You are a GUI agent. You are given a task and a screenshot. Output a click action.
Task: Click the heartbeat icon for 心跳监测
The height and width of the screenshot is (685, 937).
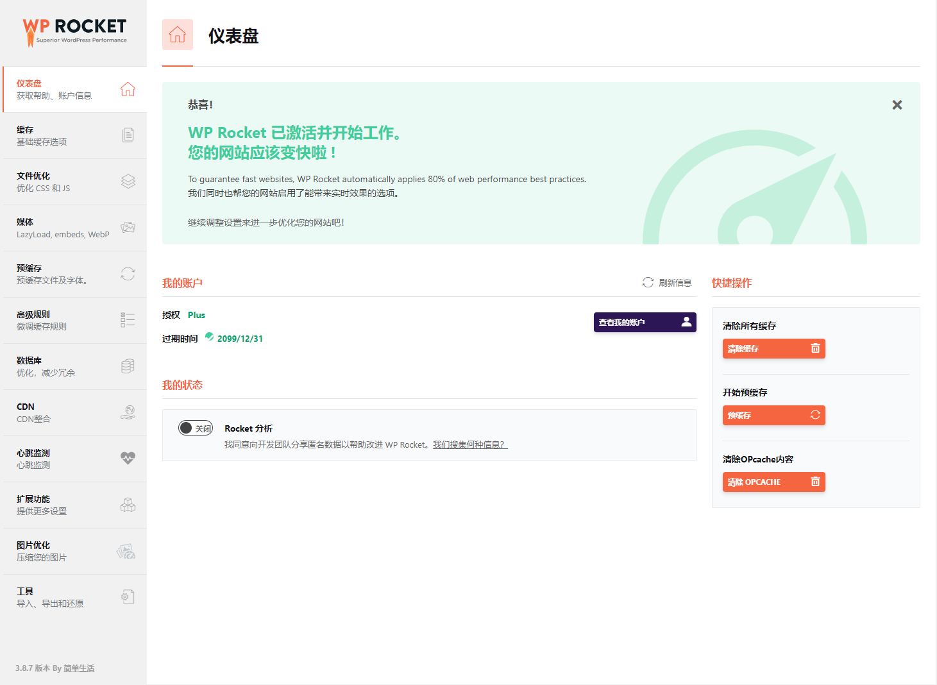click(128, 458)
